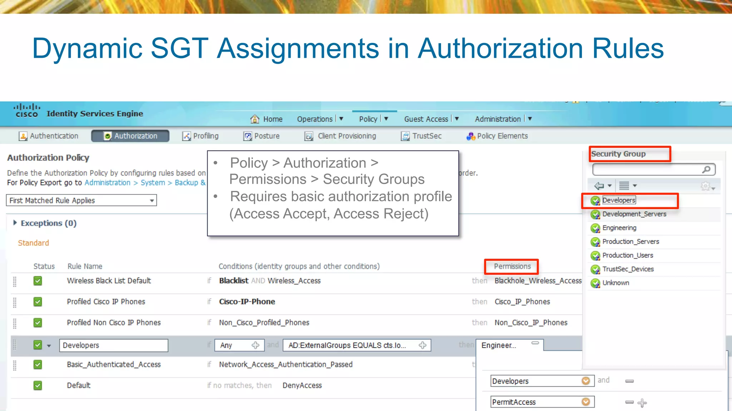The image size is (732, 411).
Task: Toggle status of Profiled Non Cisco IP Phones
Action: [x=38, y=323]
